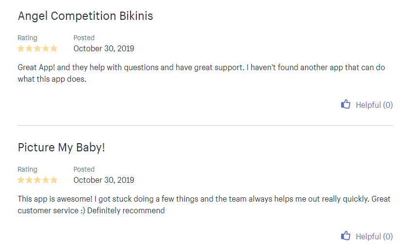Click third star of Angel Competition Bikinis rating

click(37, 48)
